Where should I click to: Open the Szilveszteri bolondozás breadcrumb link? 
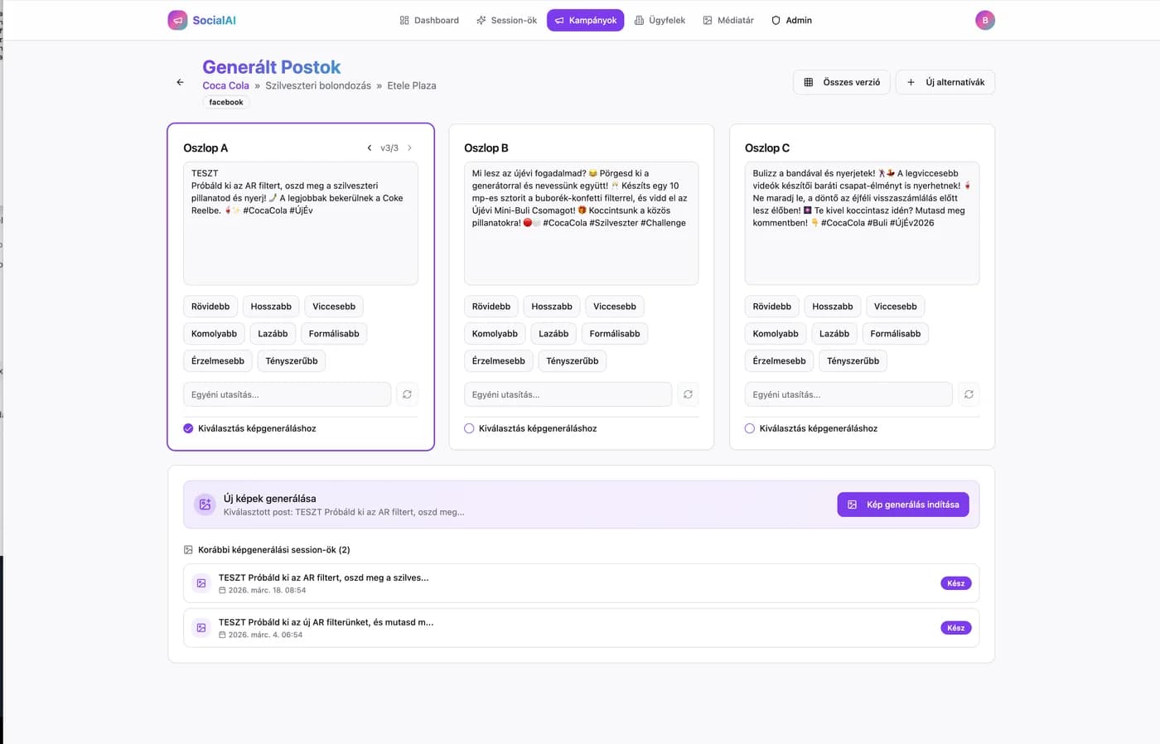[318, 85]
